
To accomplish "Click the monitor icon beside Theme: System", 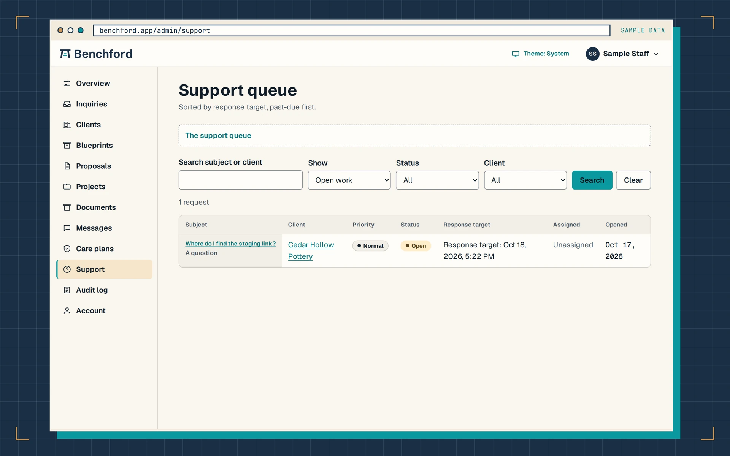I will (516, 54).
